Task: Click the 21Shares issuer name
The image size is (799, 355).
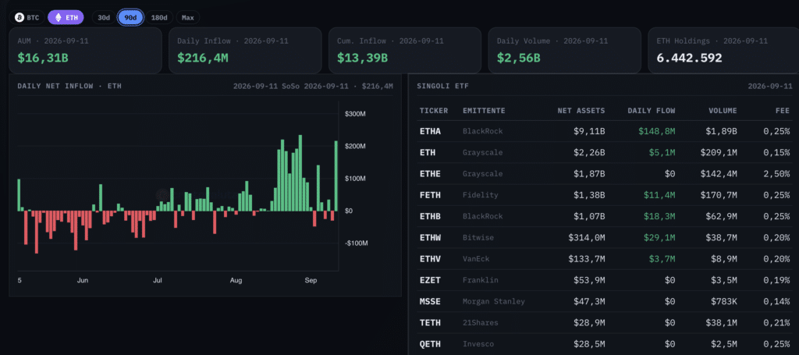Action: [480, 323]
